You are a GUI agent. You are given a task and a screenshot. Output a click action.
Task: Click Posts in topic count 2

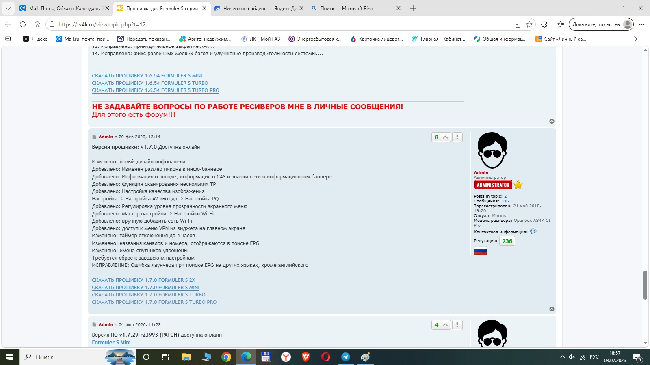[505, 196]
